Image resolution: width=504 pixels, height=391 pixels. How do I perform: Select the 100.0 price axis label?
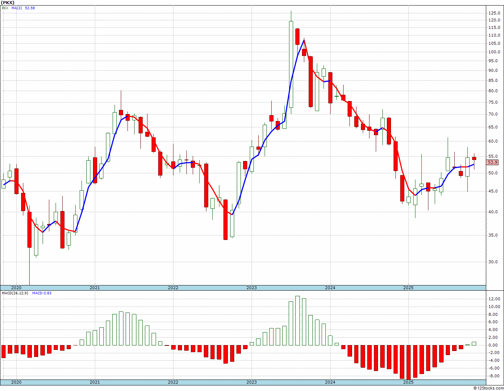[x=494, y=52]
